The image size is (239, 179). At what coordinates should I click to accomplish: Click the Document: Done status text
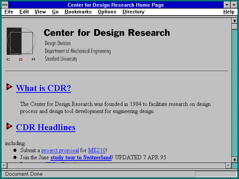tap(24, 174)
